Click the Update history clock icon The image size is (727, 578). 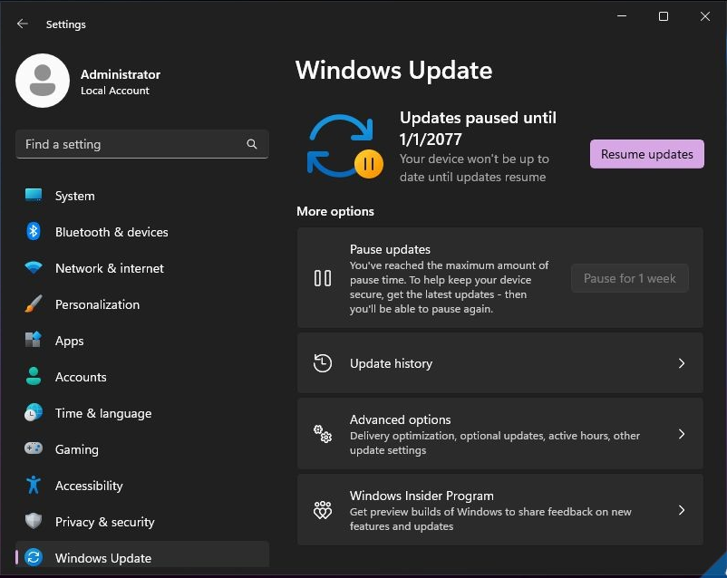point(322,363)
